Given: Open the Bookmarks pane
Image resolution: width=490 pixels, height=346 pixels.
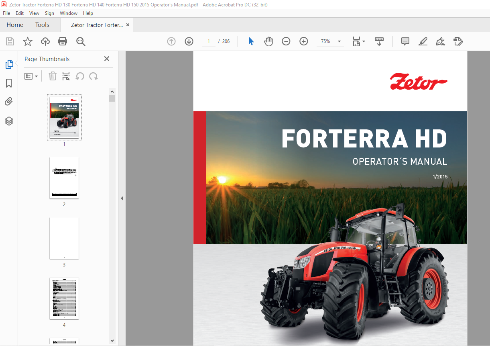Looking at the screenshot, I should (x=9, y=83).
